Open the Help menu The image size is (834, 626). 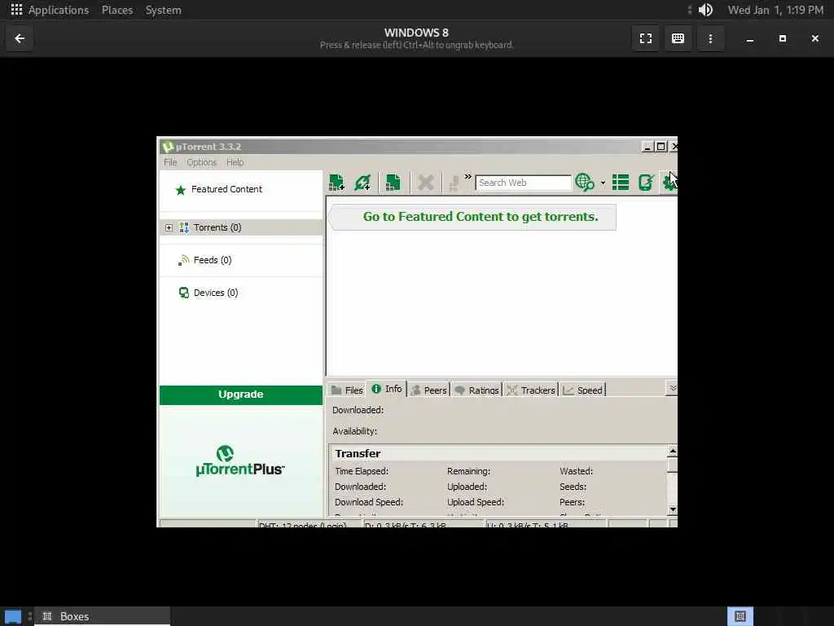click(235, 162)
